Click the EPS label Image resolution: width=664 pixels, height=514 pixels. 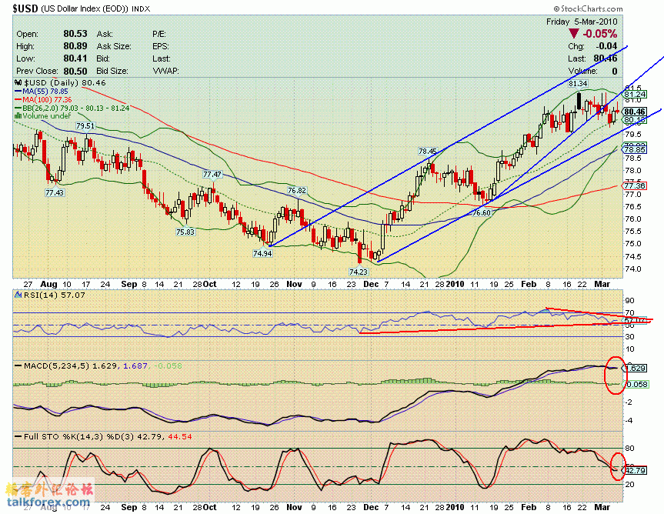point(161,46)
